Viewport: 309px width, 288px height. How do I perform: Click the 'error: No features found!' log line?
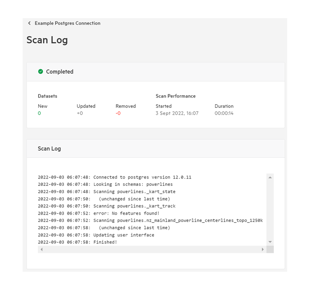tap(99, 213)
